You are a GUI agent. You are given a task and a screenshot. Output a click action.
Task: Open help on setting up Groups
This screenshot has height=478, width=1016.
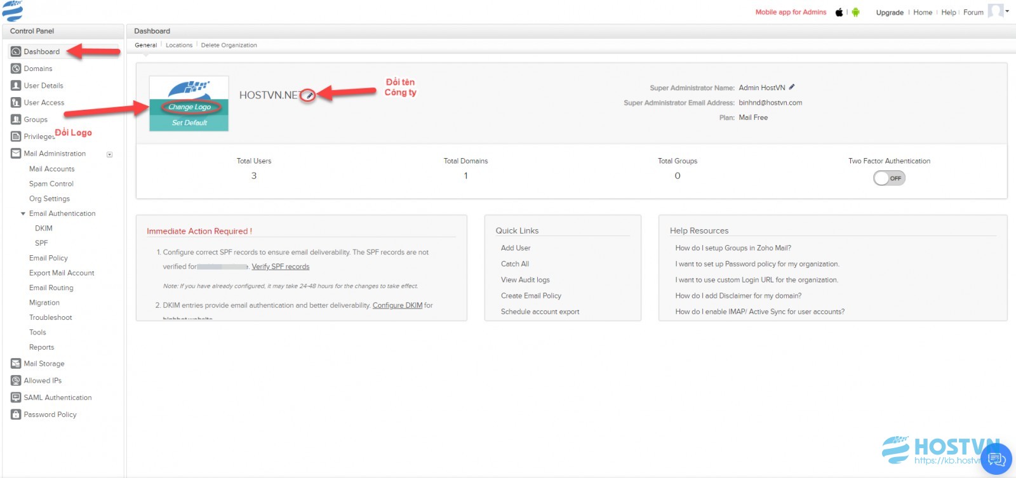(733, 248)
